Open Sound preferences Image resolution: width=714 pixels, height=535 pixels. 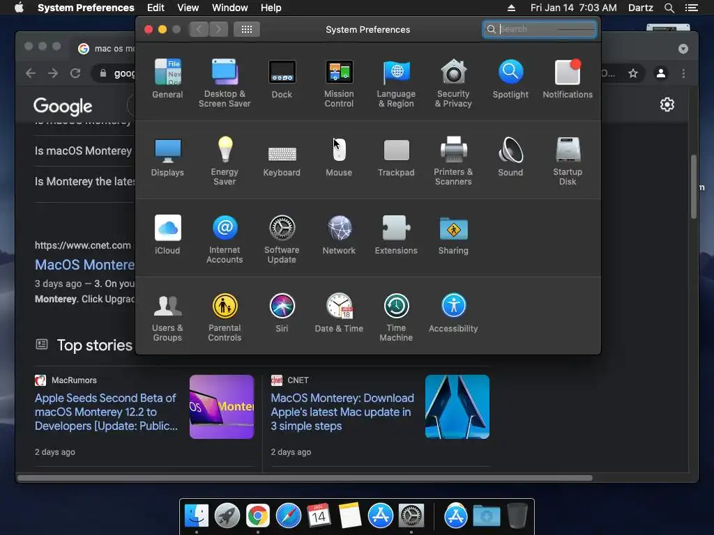tap(510, 157)
